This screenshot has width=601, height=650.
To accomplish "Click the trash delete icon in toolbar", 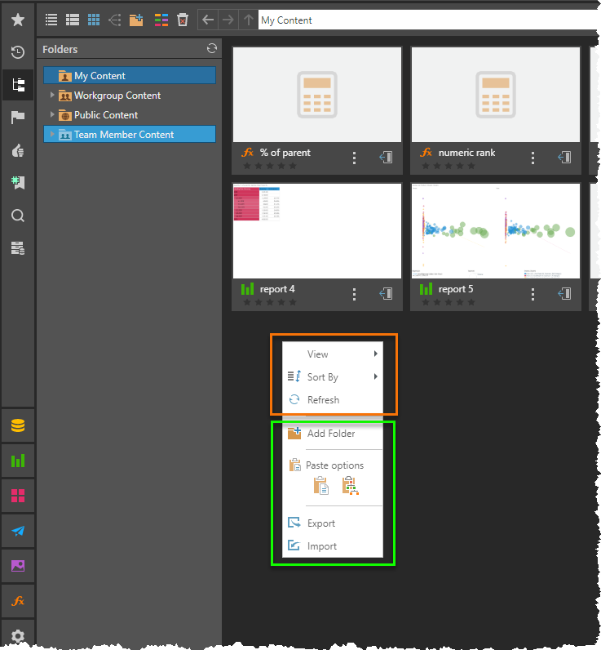I will coord(183,20).
